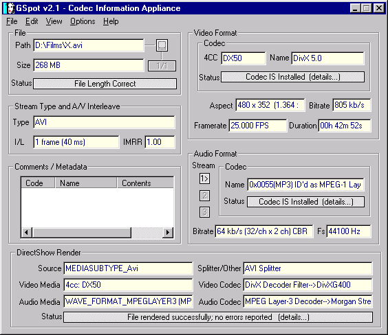Viewport: 388px width, 335px height.
Task: Click the Duration field 00h 42m 52s
Action: 345,126
